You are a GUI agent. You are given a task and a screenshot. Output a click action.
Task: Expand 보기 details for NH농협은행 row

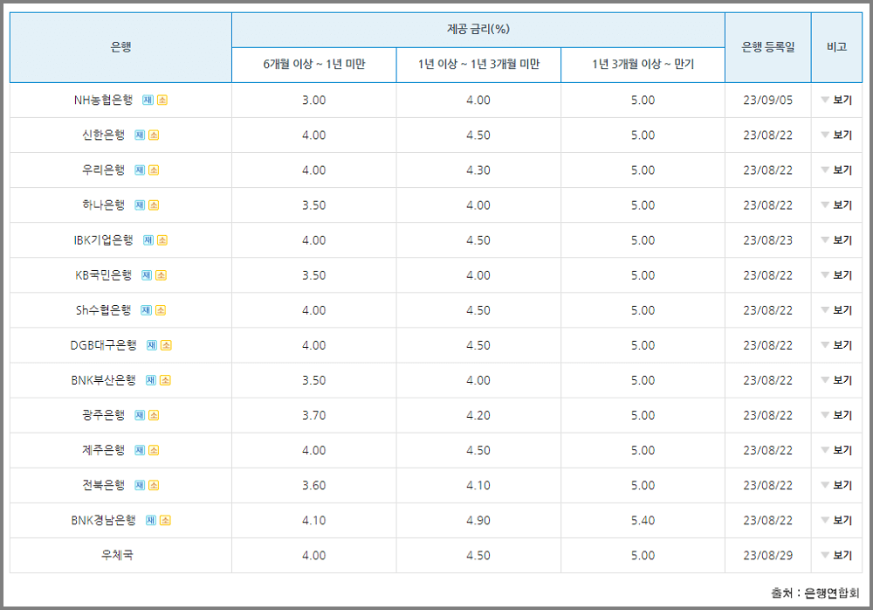pyautogui.click(x=836, y=100)
